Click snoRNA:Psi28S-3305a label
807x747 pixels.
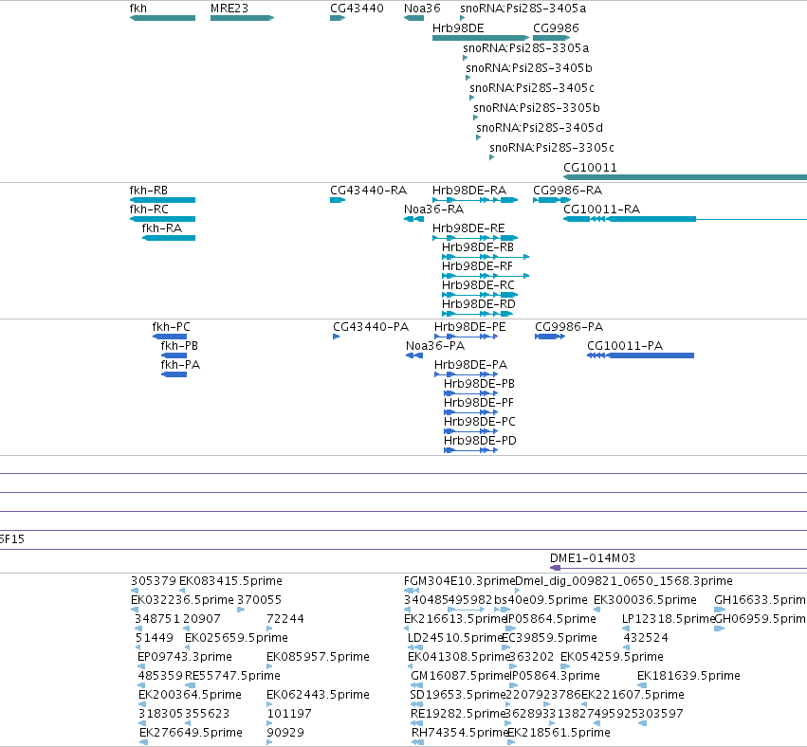click(526, 47)
